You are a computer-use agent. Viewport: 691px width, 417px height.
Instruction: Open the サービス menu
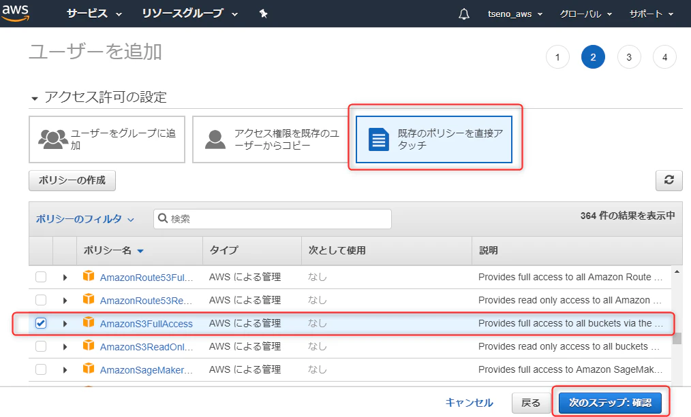pos(94,14)
